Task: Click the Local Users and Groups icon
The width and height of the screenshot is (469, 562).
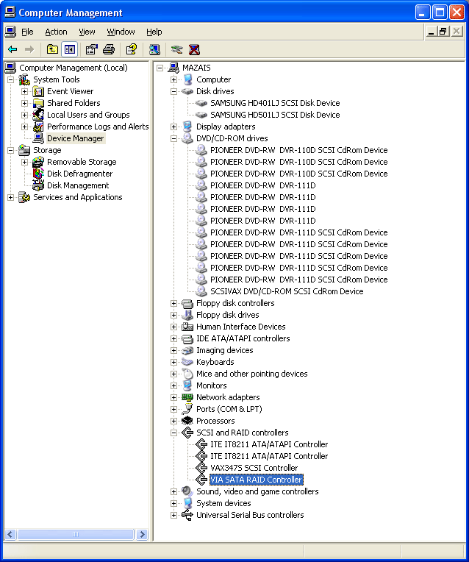Action: click(38, 115)
